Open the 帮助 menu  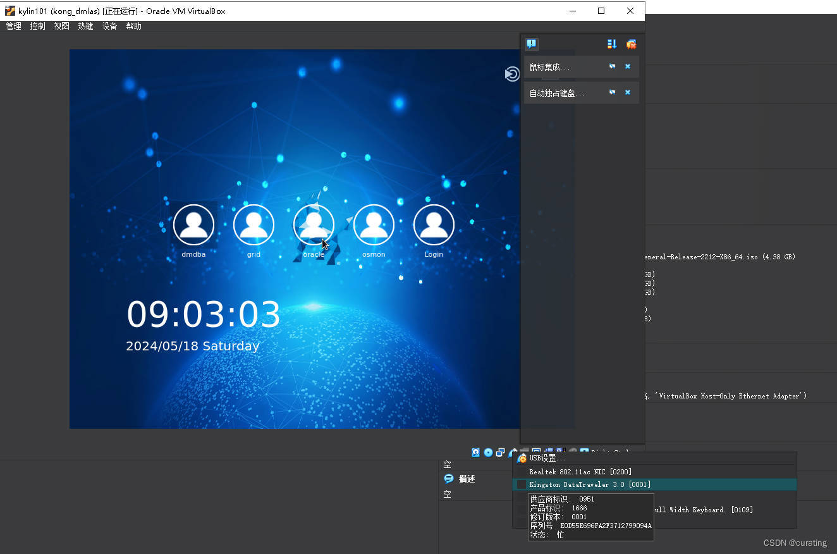pyautogui.click(x=133, y=26)
